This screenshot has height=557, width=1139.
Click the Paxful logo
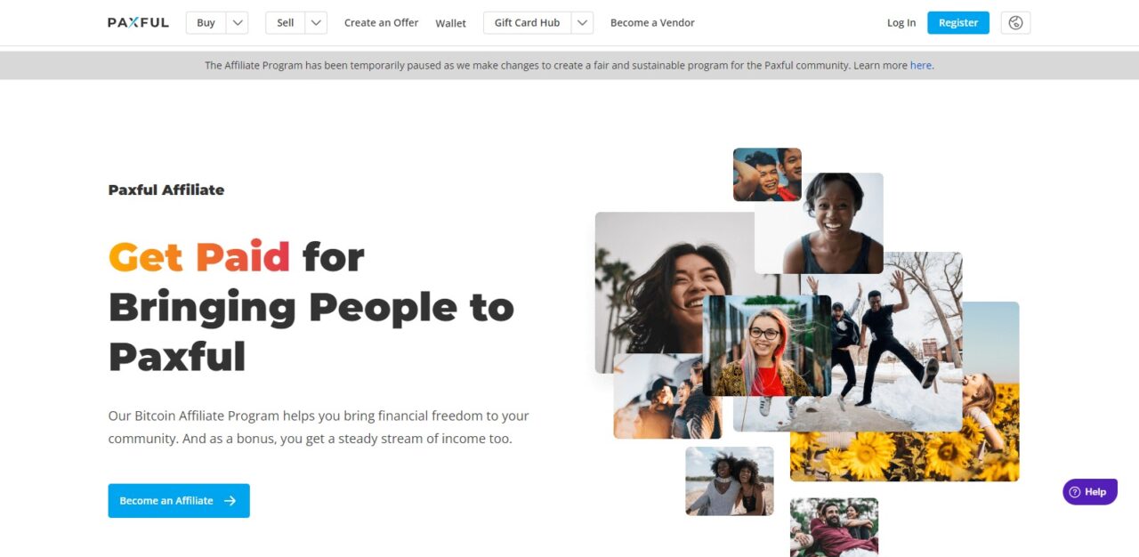tap(138, 22)
